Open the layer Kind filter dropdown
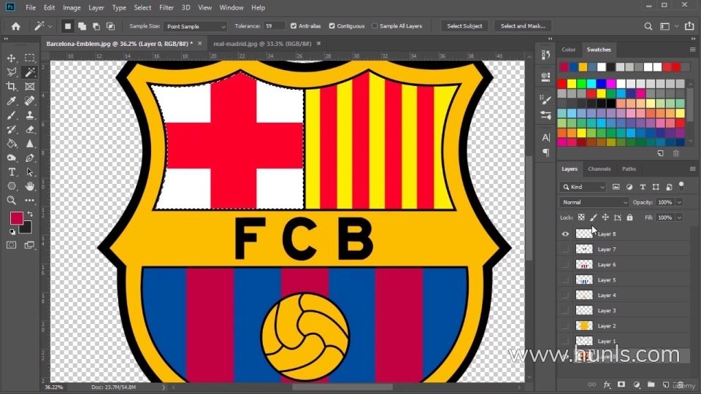Viewport: 701px width, 394px height. [x=583, y=187]
